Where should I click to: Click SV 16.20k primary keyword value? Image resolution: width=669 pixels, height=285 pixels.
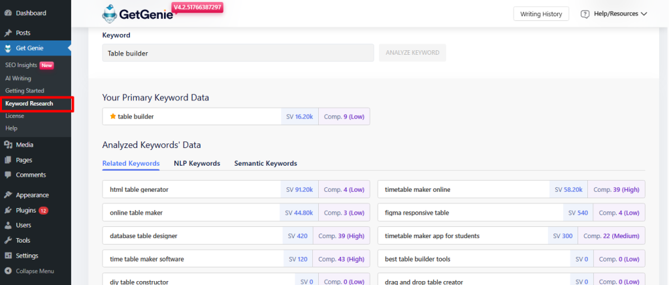click(299, 116)
